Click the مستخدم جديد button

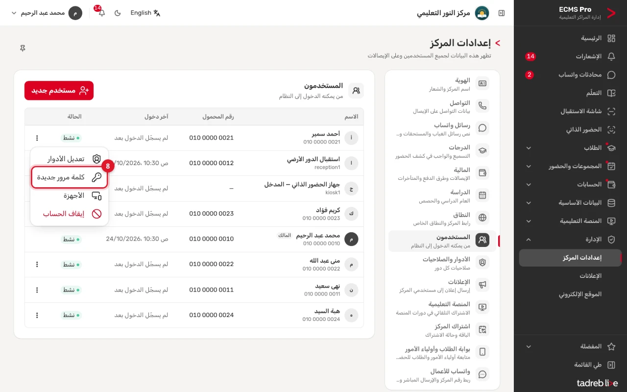[x=59, y=91]
